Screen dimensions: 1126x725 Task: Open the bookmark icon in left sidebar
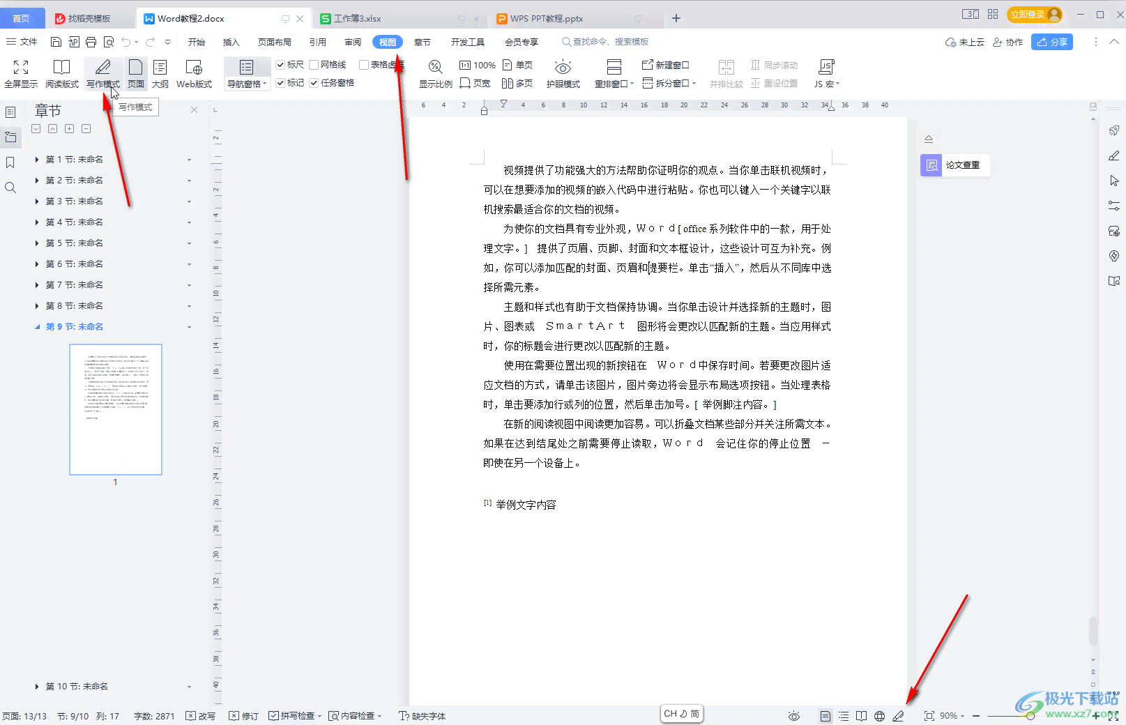[x=10, y=162]
